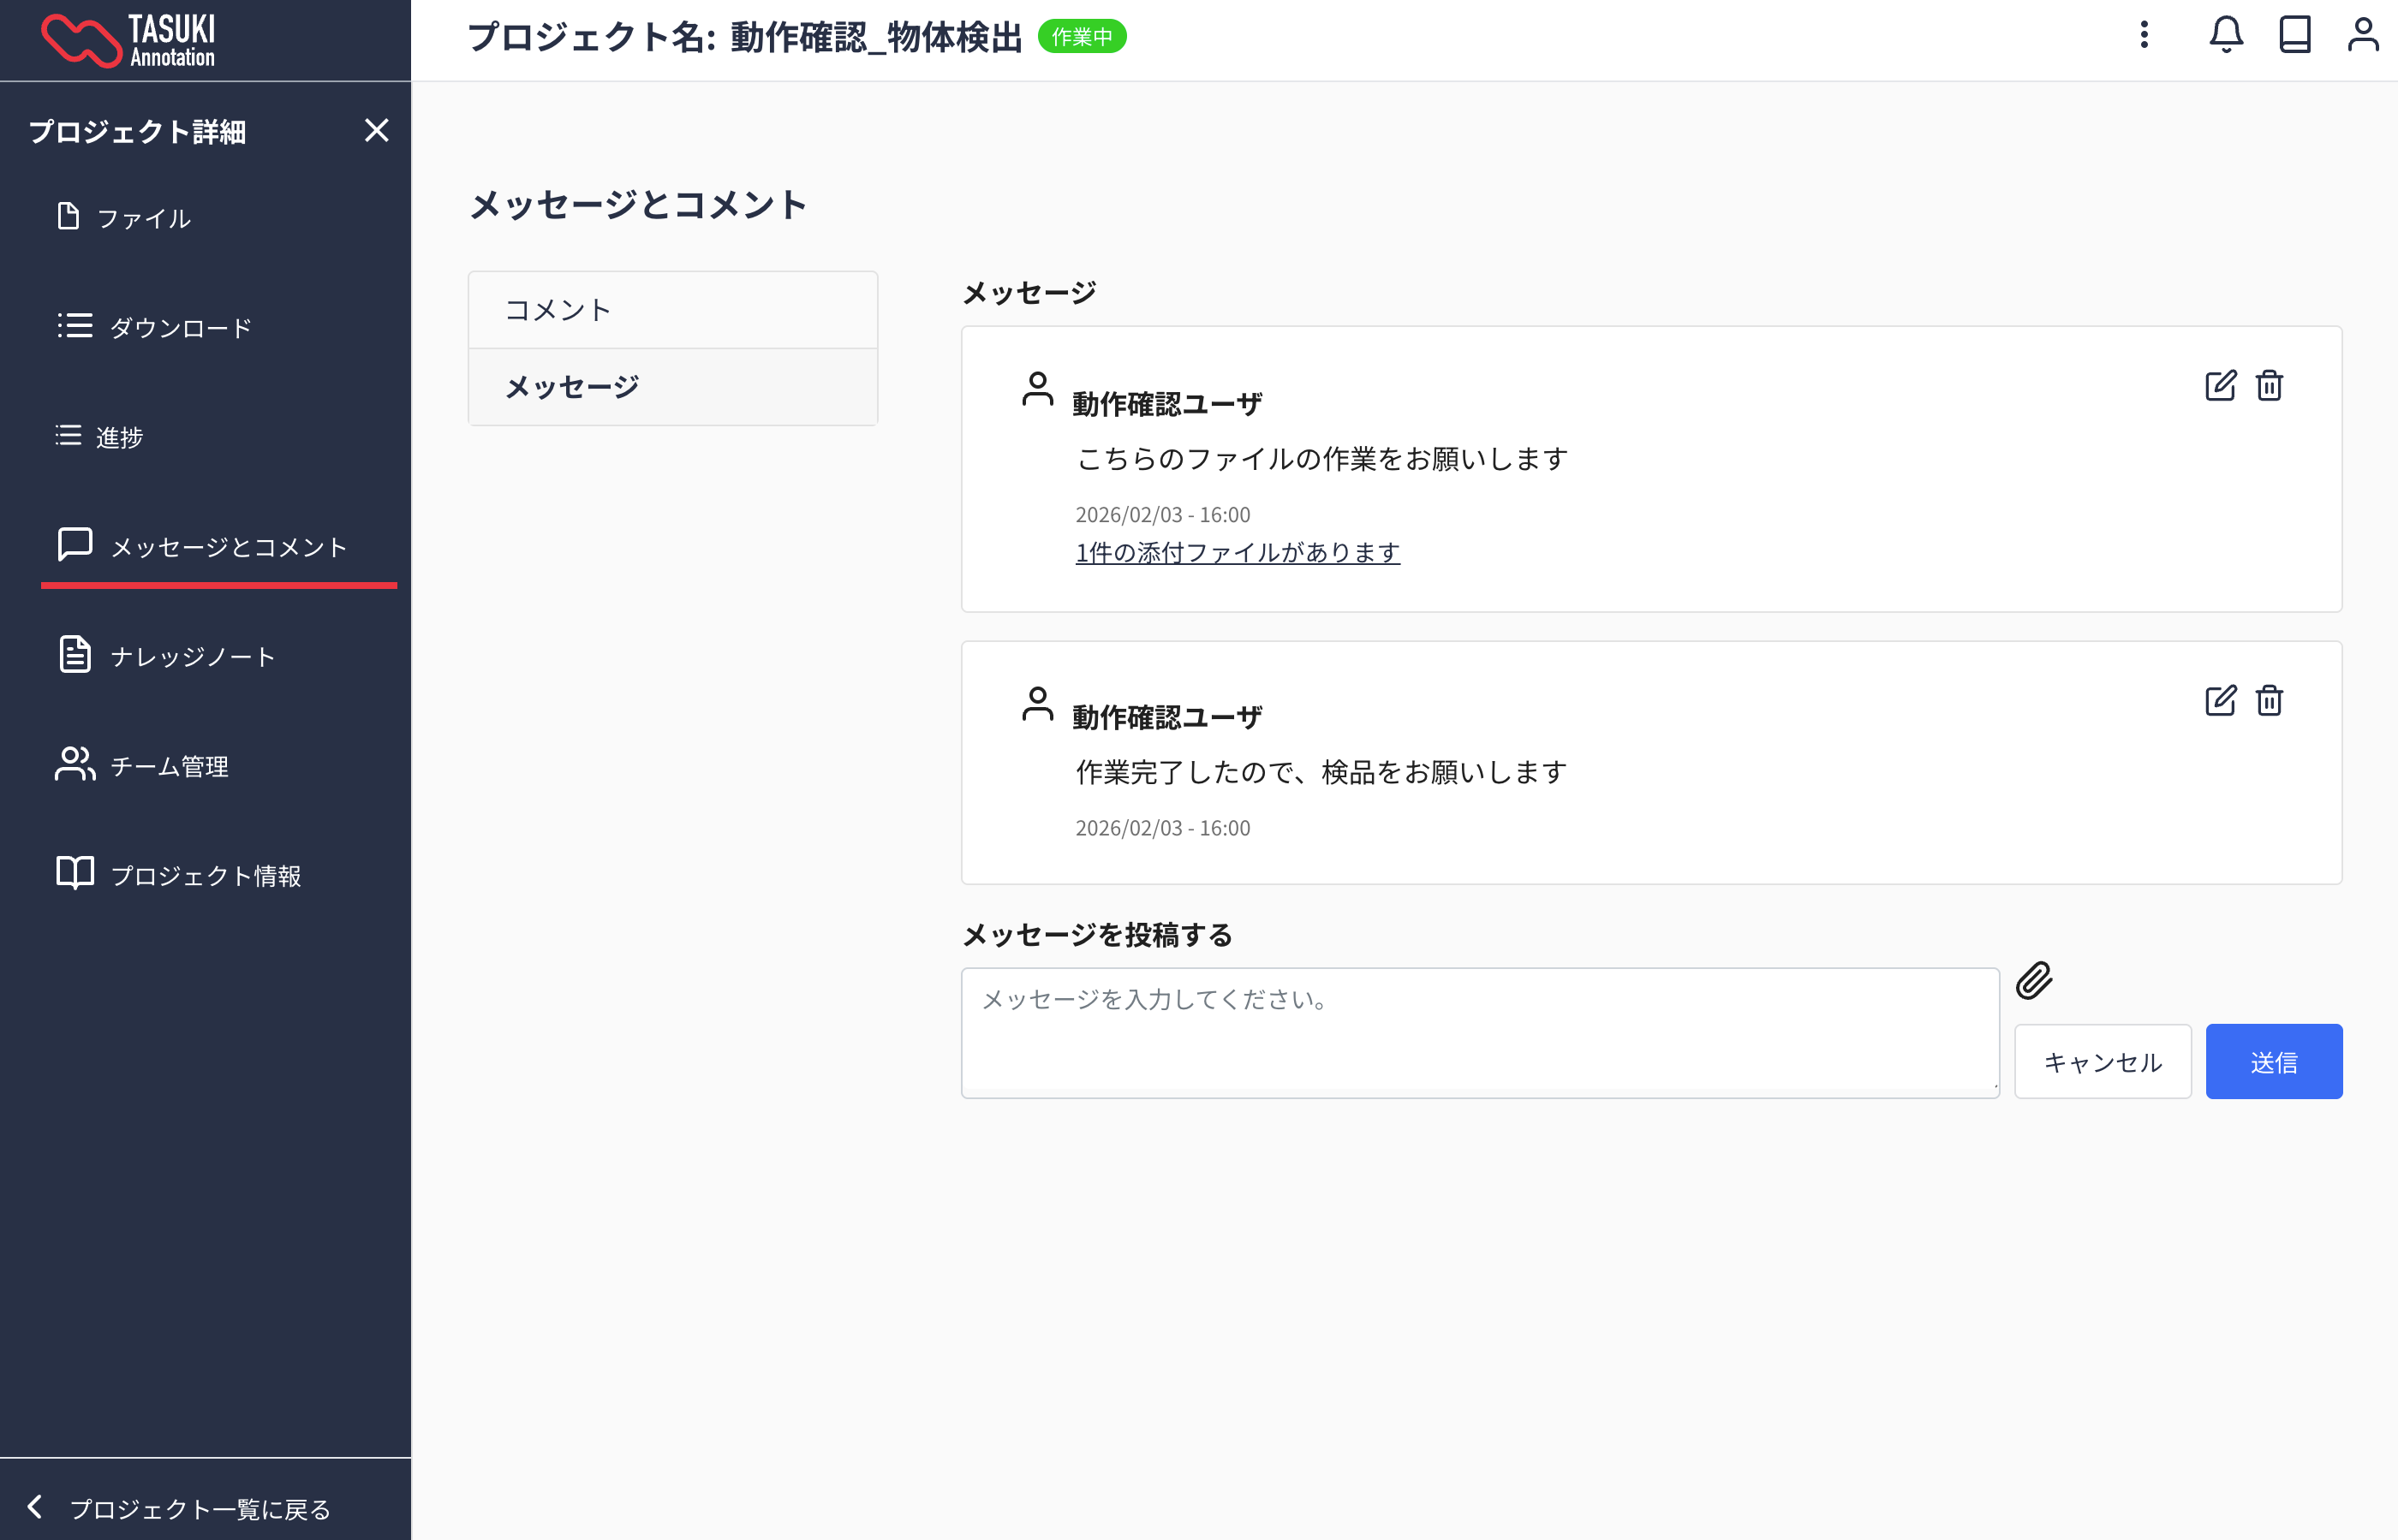2398x1540 pixels.
Task: Click inside the message input field
Action: click(1478, 1030)
